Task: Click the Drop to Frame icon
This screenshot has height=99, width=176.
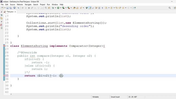Action: coord(46,8)
